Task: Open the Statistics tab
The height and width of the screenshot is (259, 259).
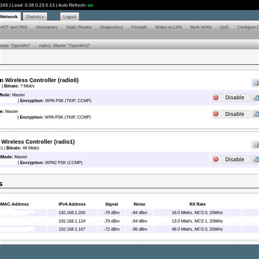Action: click(x=35, y=17)
